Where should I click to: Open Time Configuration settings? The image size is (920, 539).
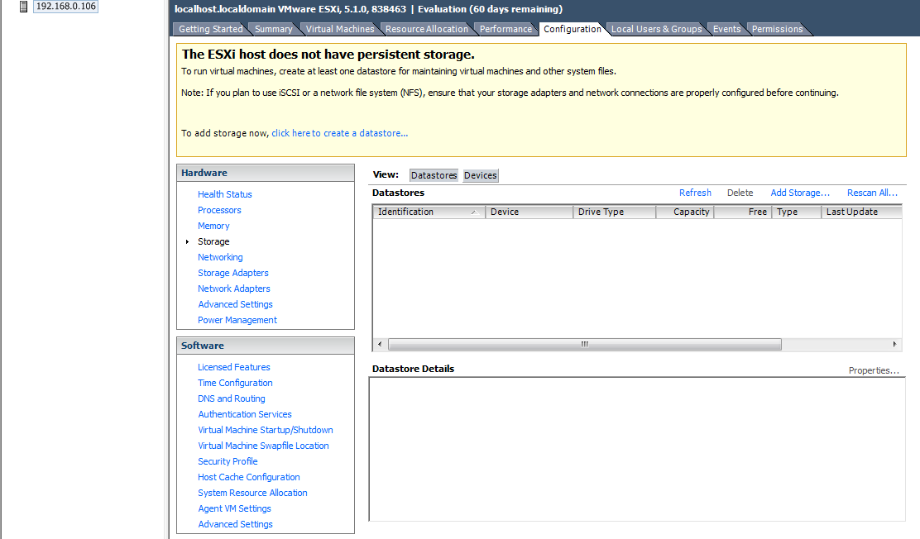[235, 383]
